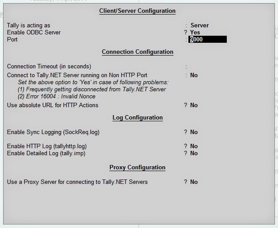The width and height of the screenshot is (278, 228).
Task: Select 'Use absolute URL for HTTP Actions' label
Action: click(53, 105)
